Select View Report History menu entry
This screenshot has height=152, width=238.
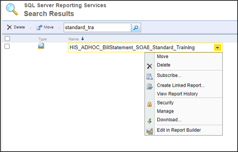pyautogui.click(x=177, y=94)
